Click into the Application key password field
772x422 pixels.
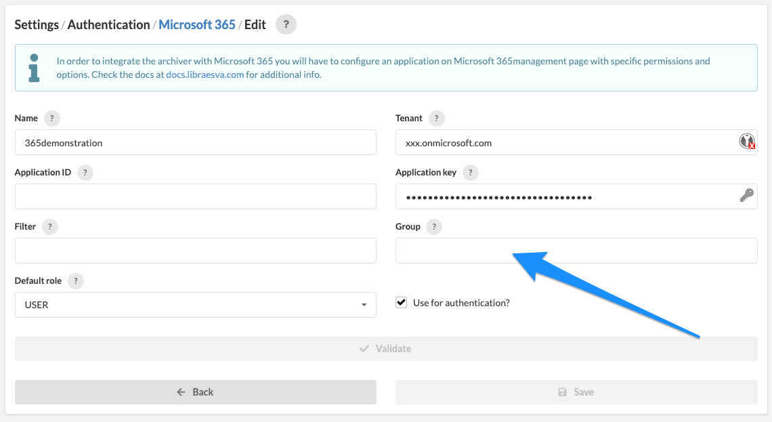pyautogui.click(x=576, y=196)
